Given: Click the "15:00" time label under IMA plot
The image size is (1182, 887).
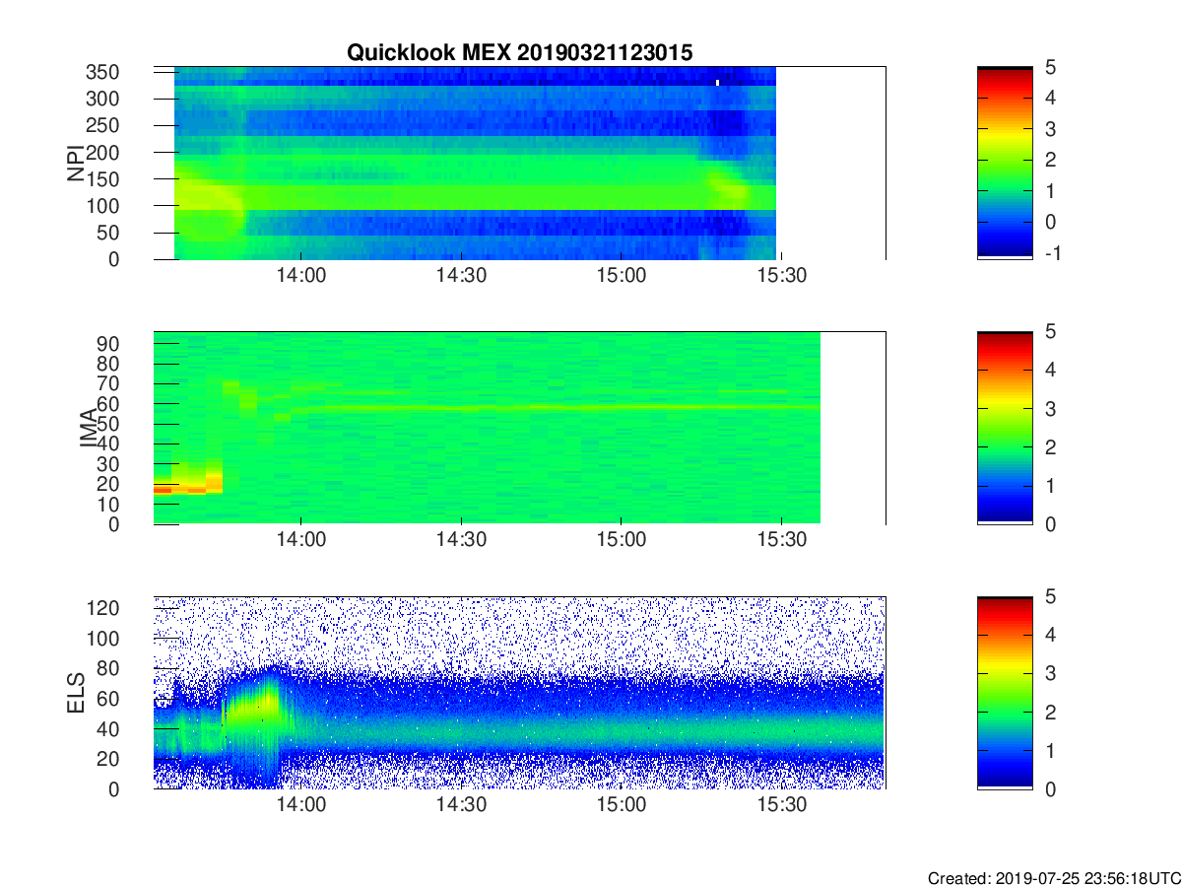Looking at the screenshot, I should coord(621,542).
